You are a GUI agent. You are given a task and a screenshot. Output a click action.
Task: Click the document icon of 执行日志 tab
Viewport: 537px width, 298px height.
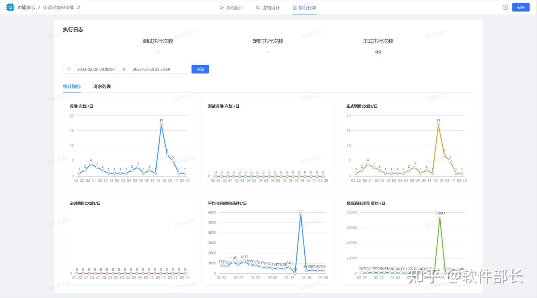(x=295, y=7)
